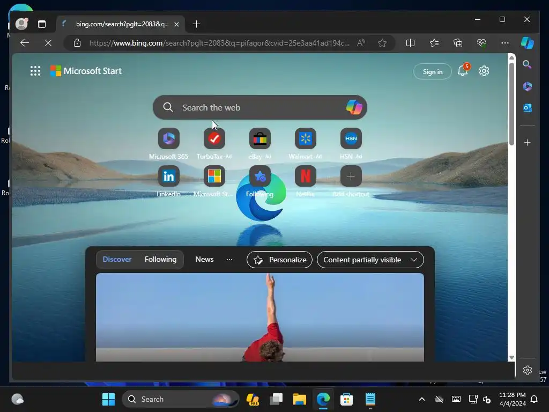Click the Sign in button
The height and width of the screenshot is (412, 549).
433,71
